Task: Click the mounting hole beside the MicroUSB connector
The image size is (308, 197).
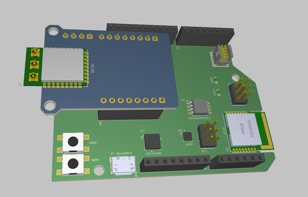Action: [99, 170]
